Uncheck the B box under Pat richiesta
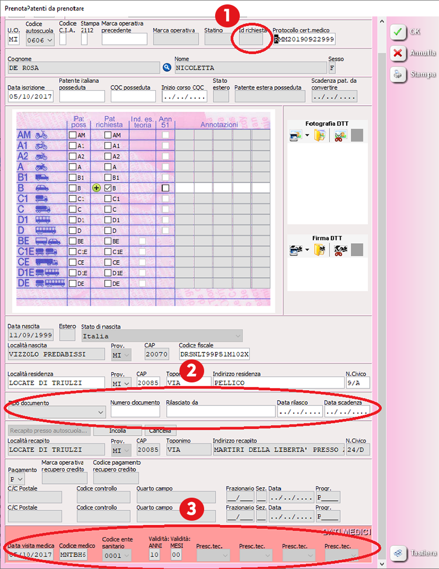Viewport: 439px width, 569px height. [x=108, y=188]
